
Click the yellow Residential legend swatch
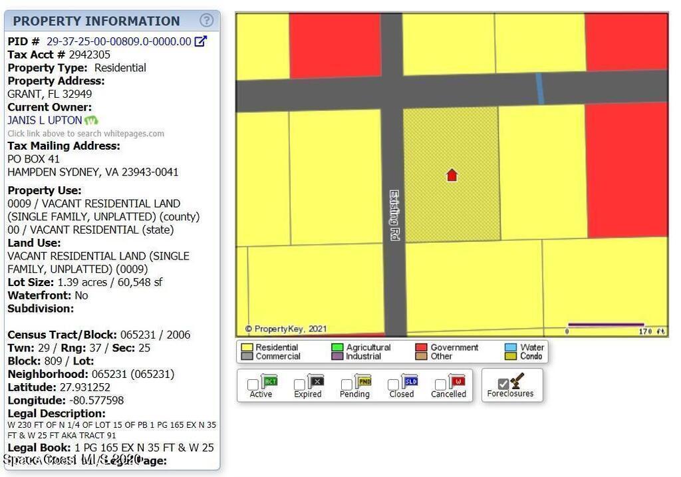pos(247,347)
